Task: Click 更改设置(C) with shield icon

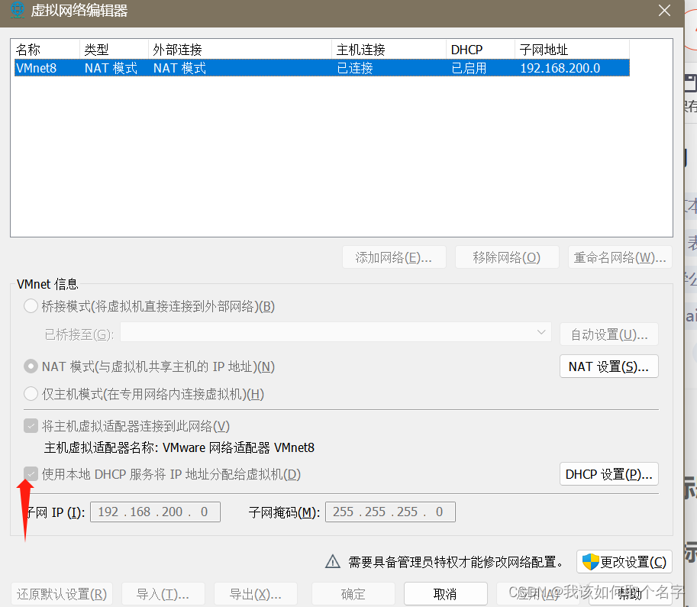Action: [624, 562]
